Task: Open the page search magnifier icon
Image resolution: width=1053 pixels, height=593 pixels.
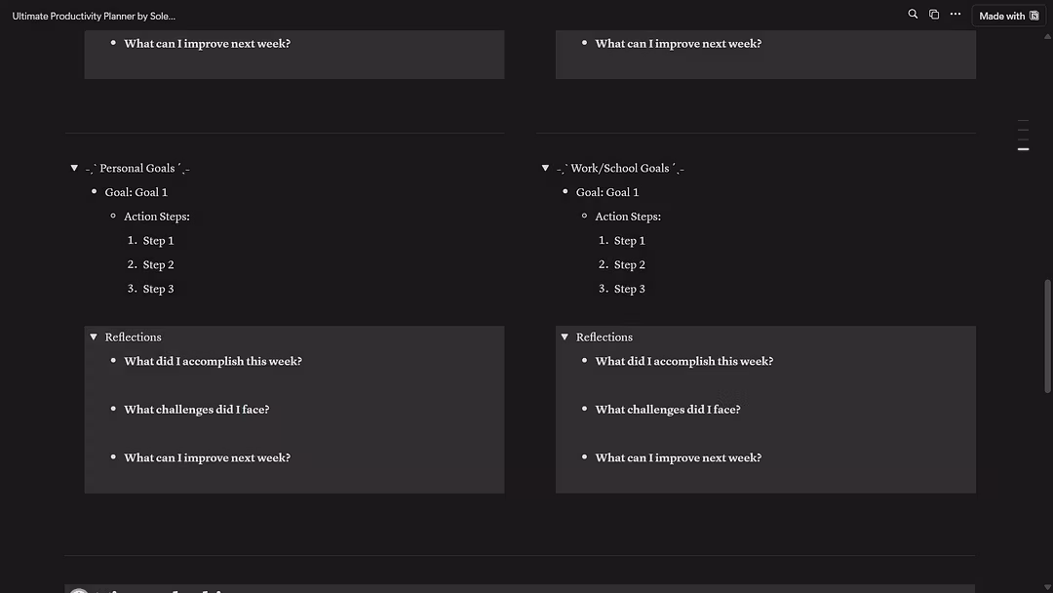Action: [x=913, y=15]
